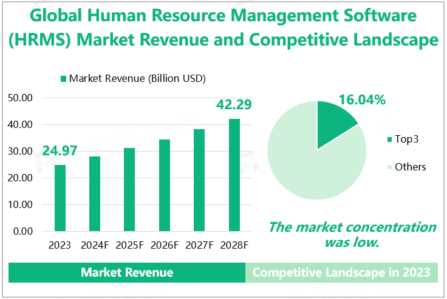Select the 2027F revenue bar
The image size is (447, 299).
coord(199,180)
